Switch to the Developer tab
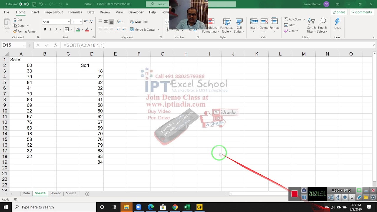The width and height of the screenshot is (377, 212). [x=136, y=12]
